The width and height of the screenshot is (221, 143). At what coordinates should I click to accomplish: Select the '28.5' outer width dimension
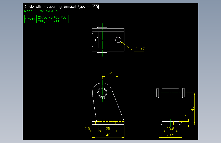170,135
